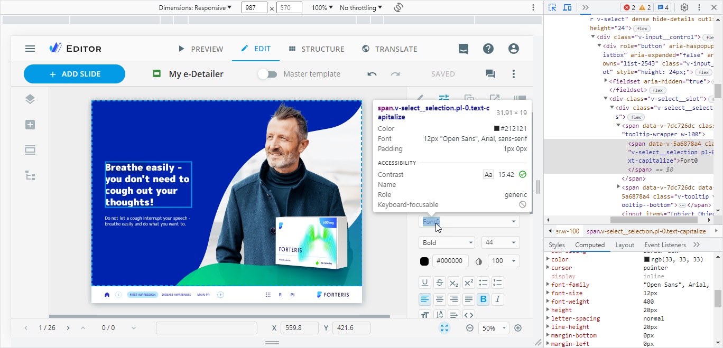
Task: Click the undo arrow in the editor toolbar
Action: coord(372,74)
